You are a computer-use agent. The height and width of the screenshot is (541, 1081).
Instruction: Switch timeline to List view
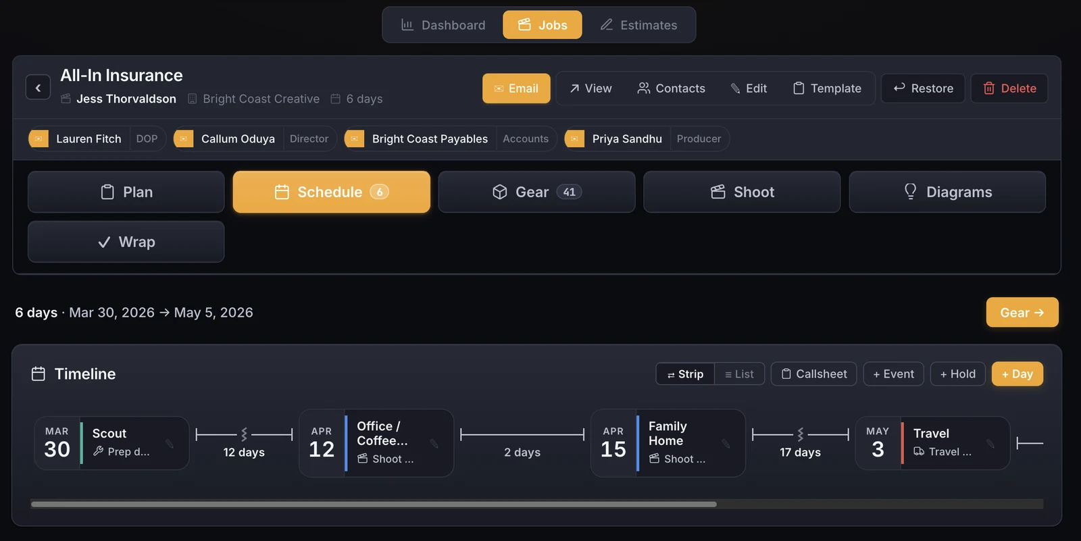coord(739,374)
